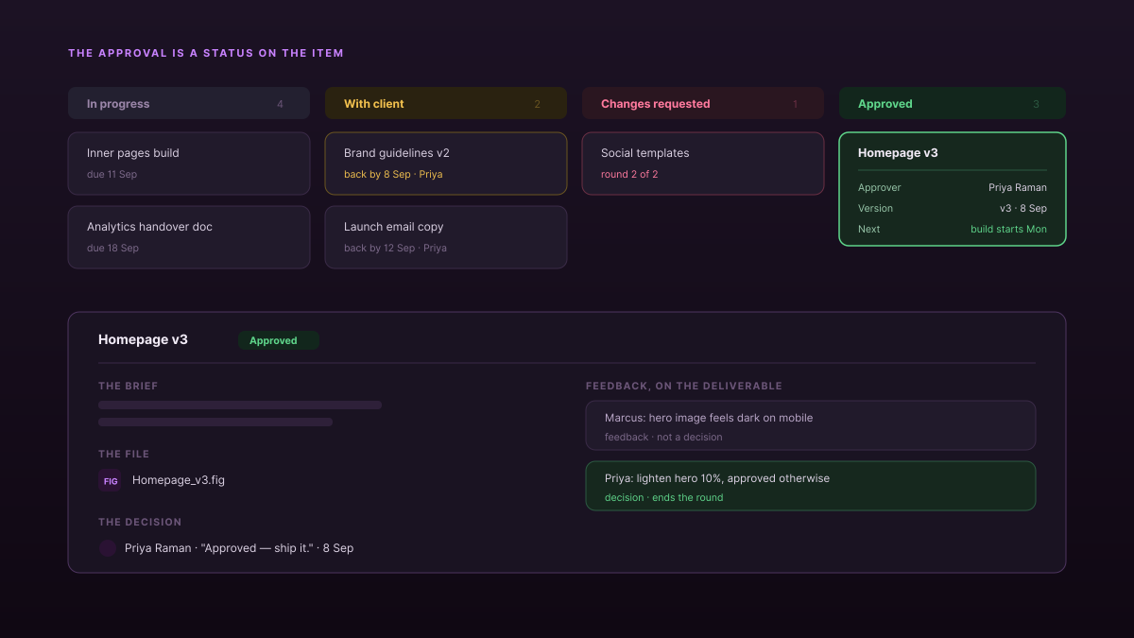Viewport: 1134px width, 638px height.
Task: Open the Homepage_v3.fig file link
Action: click(179, 480)
